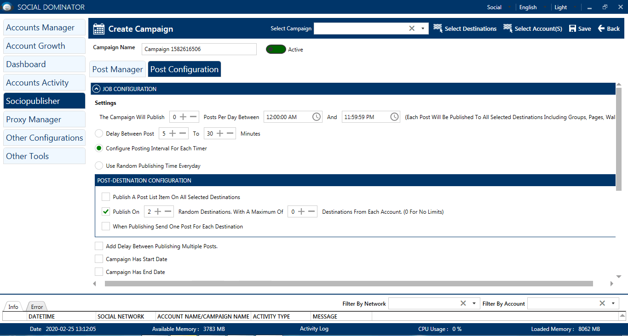
Task: Open Other Tools section
Action: point(44,156)
